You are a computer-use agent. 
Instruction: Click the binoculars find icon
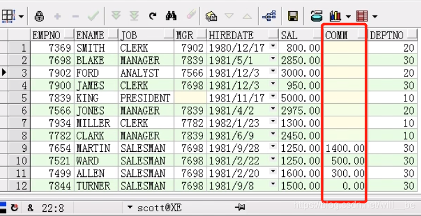pos(171,16)
